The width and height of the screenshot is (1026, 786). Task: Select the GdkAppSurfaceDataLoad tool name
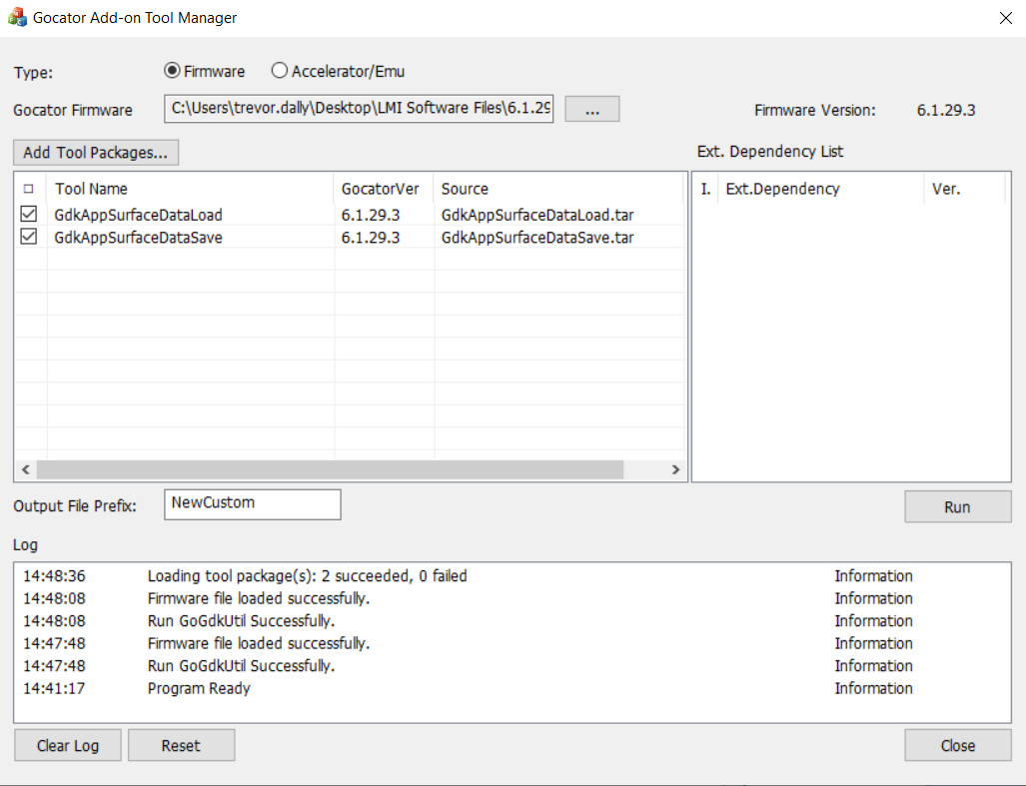(138, 215)
